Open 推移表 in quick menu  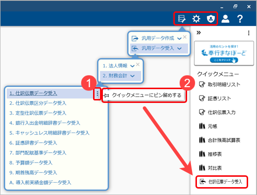[210, 154]
